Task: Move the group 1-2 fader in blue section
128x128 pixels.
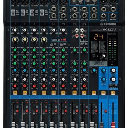Action: pos(101,125)
